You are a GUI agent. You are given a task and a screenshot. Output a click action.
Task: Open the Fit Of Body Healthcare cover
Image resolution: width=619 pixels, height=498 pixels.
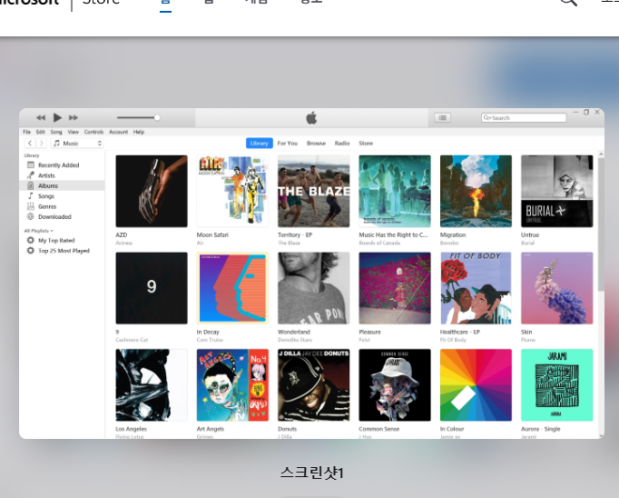click(477, 288)
